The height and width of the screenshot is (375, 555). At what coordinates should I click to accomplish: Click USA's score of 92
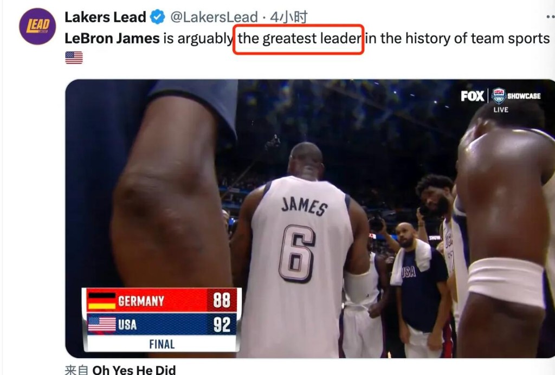tap(222, 325)
